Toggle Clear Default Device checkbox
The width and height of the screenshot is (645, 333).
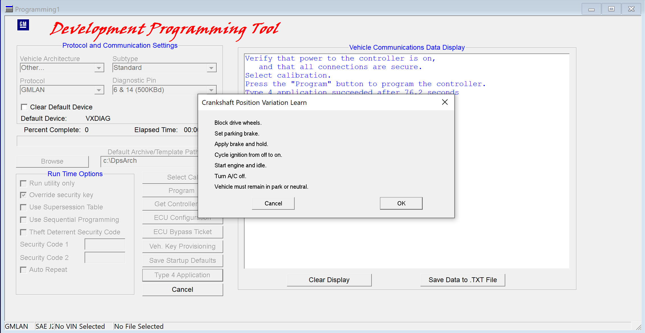24,107
